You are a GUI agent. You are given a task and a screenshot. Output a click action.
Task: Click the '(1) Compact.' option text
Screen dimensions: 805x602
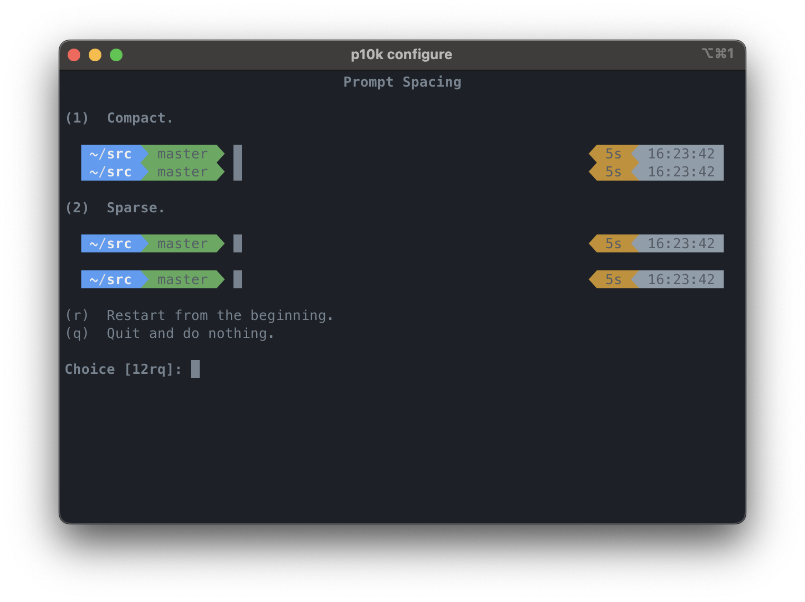(x=119, y=118)
